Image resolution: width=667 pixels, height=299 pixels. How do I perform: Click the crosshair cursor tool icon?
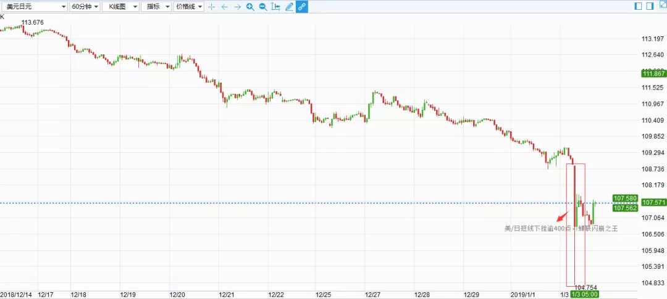(x=212, y=7)
